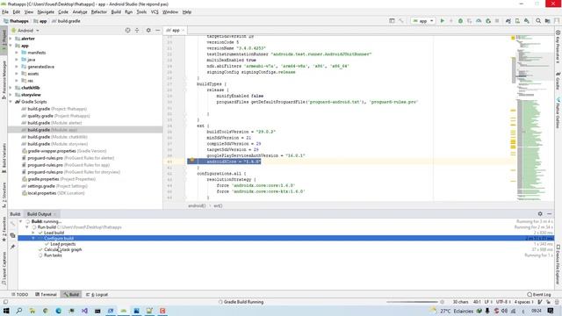This screenshot has height=316, width=562.
Task: Click the lightbulb intention icon at line 40
Action: point(191,160)
